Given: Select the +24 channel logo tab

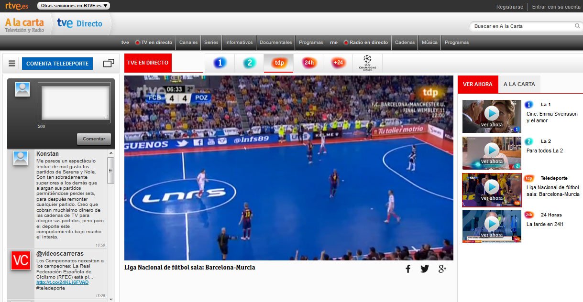Looking at the screenshot, I should tap(338, 63).
